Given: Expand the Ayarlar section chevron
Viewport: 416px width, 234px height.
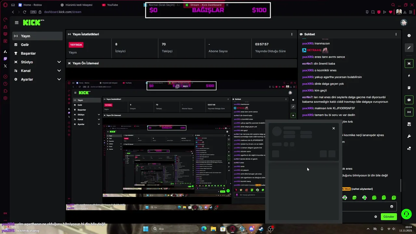Looking at the screenshot, I should [59, 79].
